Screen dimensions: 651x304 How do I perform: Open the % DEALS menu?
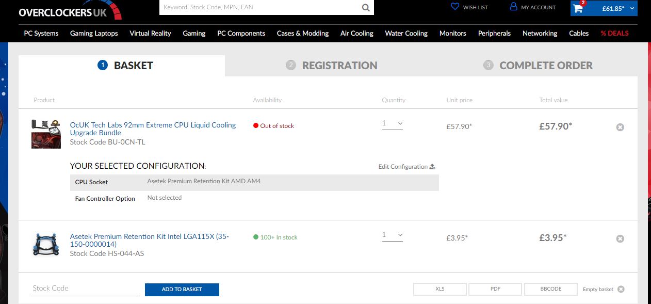(x=614, y=33)
